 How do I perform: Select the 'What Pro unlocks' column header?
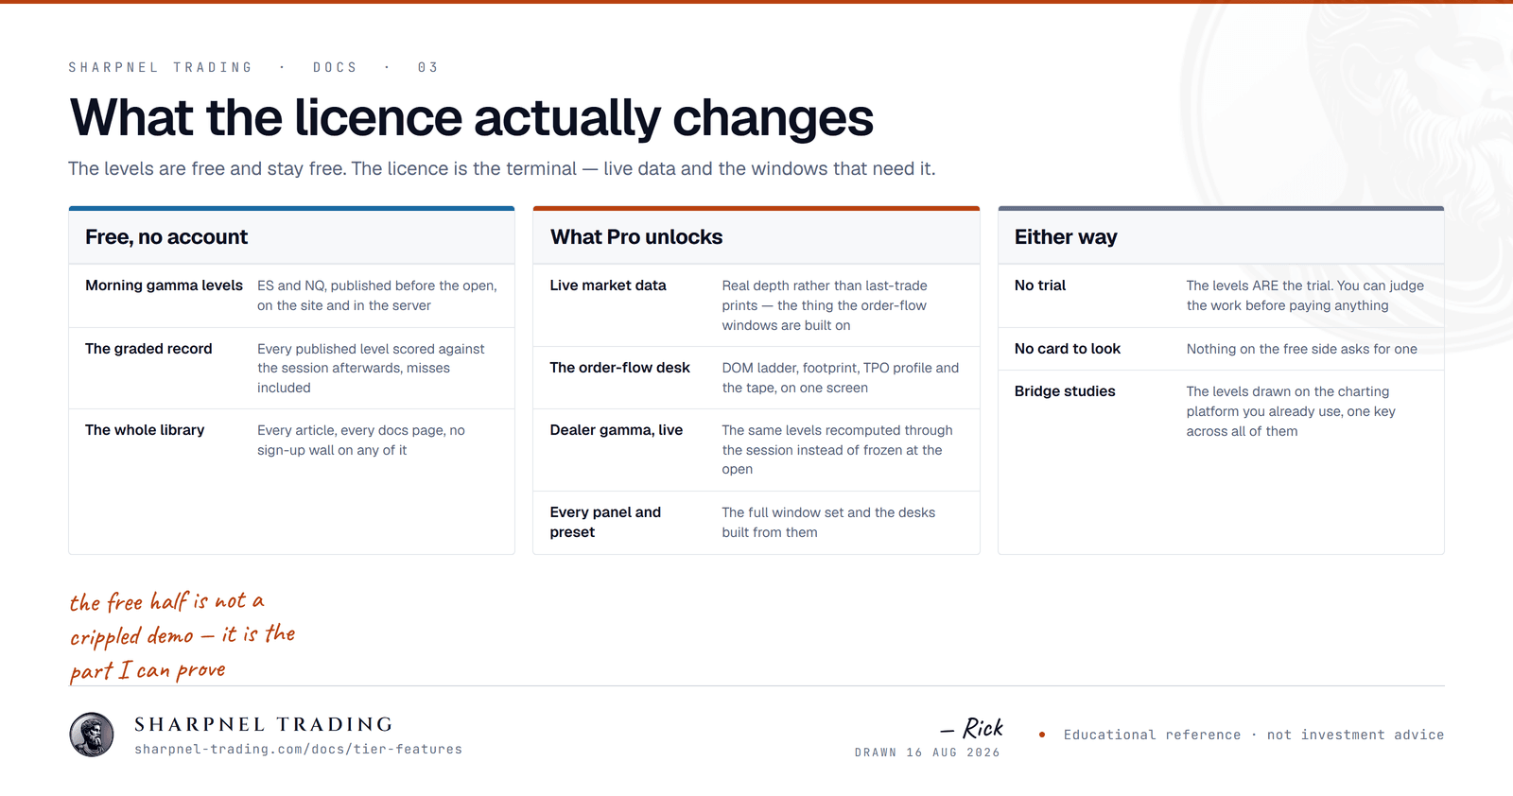(x=756, y=237)
